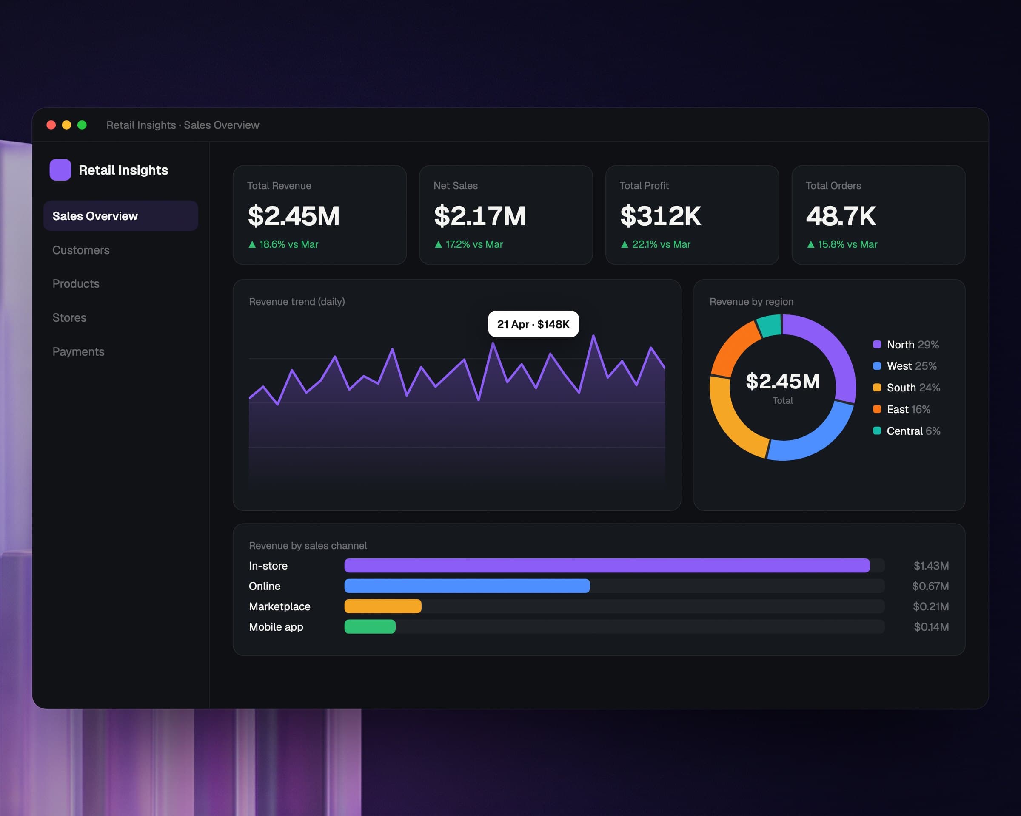1021x816 pixels.
Task: Click the North 29% legend label
Action: coord(913,344)
